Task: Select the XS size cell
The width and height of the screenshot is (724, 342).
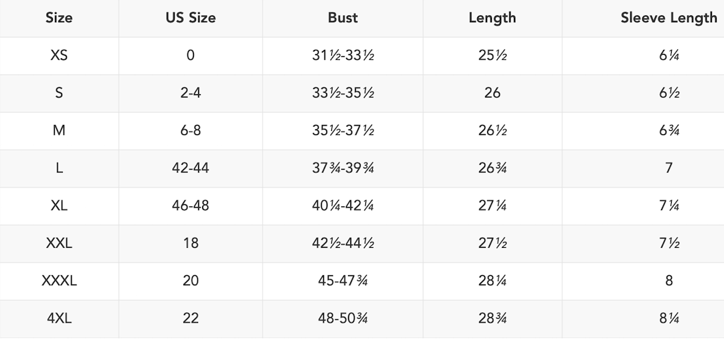Action: tap(59, 55)
